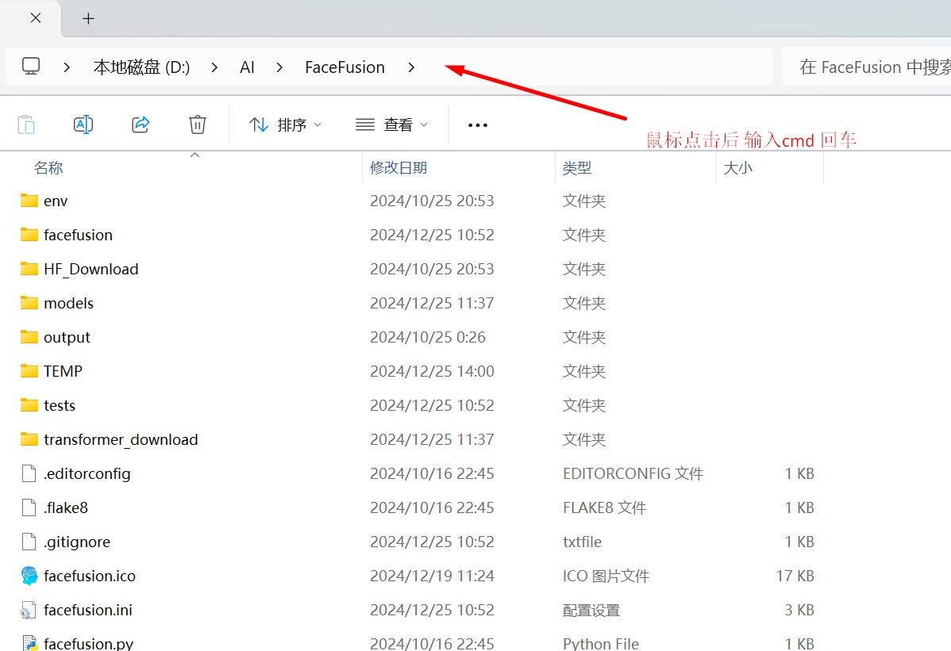Click the size value 17 KB
Image resolution: width=951 pixels, height=651 pixels.
(x=795, y=576)
